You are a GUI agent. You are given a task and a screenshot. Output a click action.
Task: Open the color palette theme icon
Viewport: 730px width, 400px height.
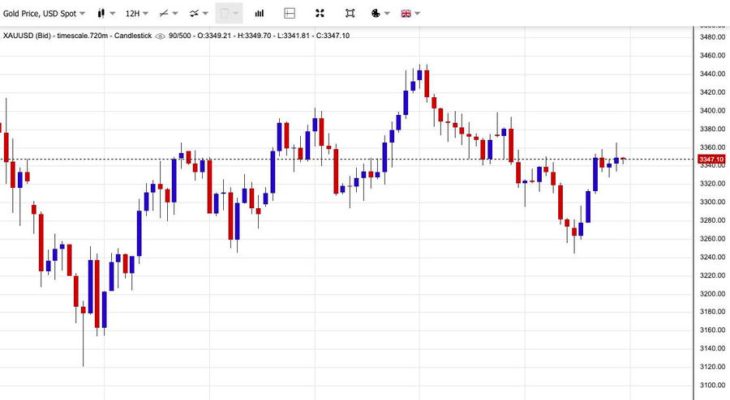(376, 14)
